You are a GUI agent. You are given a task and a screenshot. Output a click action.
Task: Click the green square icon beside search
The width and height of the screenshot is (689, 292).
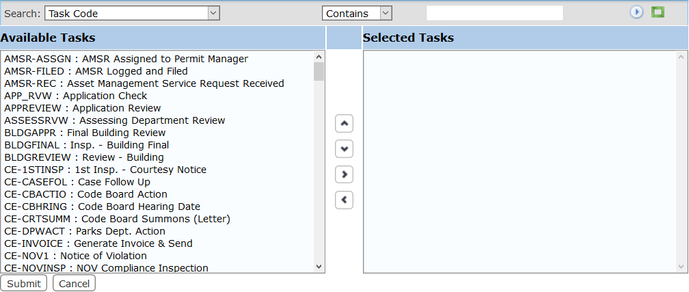pos(658,12)
